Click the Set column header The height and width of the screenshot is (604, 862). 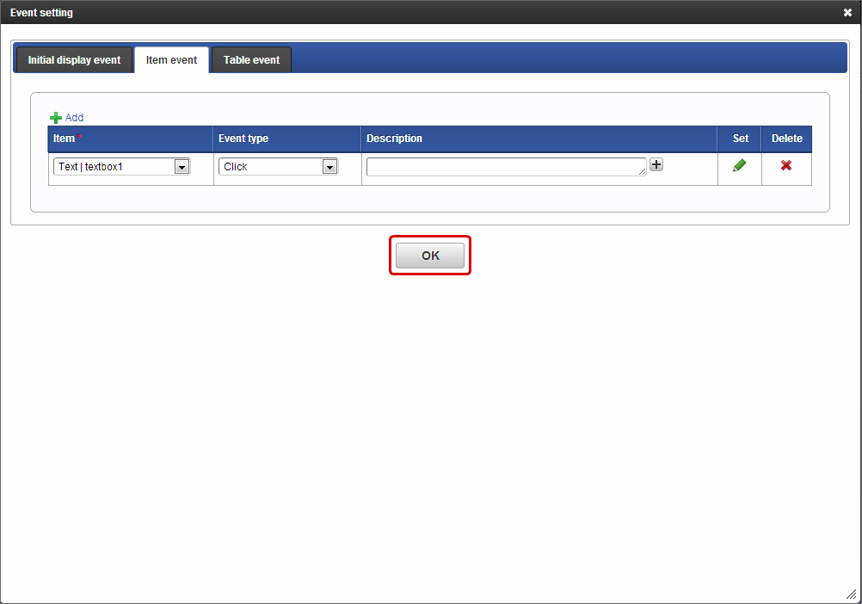coord(740,139)
